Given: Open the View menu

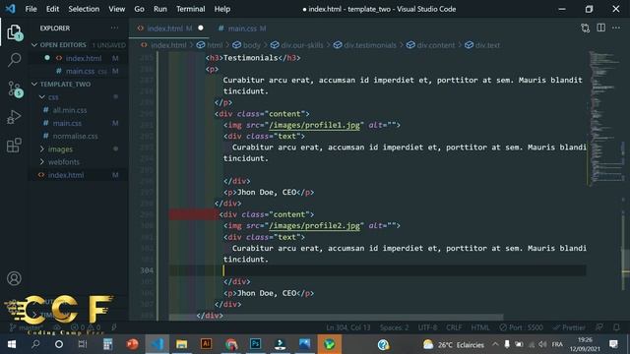Looking at the screenshot, I should (x=117, y=9).
